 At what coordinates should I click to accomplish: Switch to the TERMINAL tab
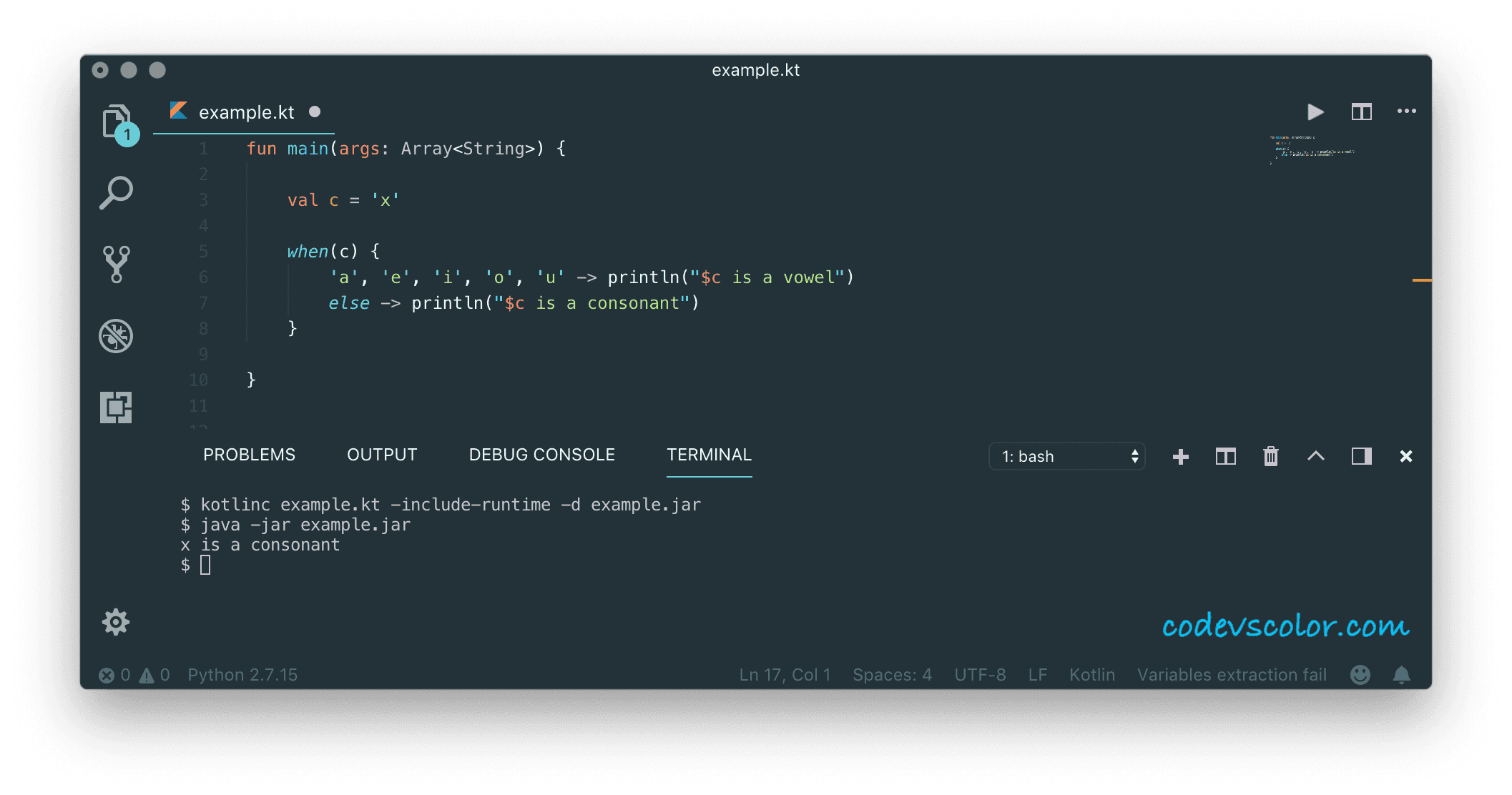(x=709, y=455)
